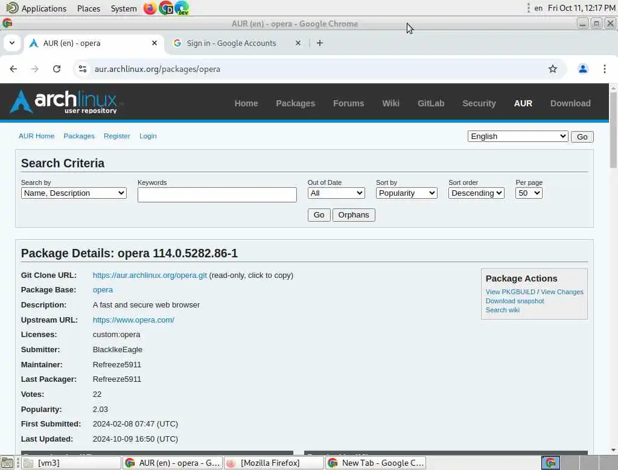Image resolution: width=618 pixels, height=470 pixels.
Task: Click the Chrome tray icon in bottom panel
Action: 550,463
